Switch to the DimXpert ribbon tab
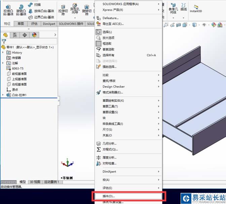Screen dimensions: 226x204 [x=49, y=24]
